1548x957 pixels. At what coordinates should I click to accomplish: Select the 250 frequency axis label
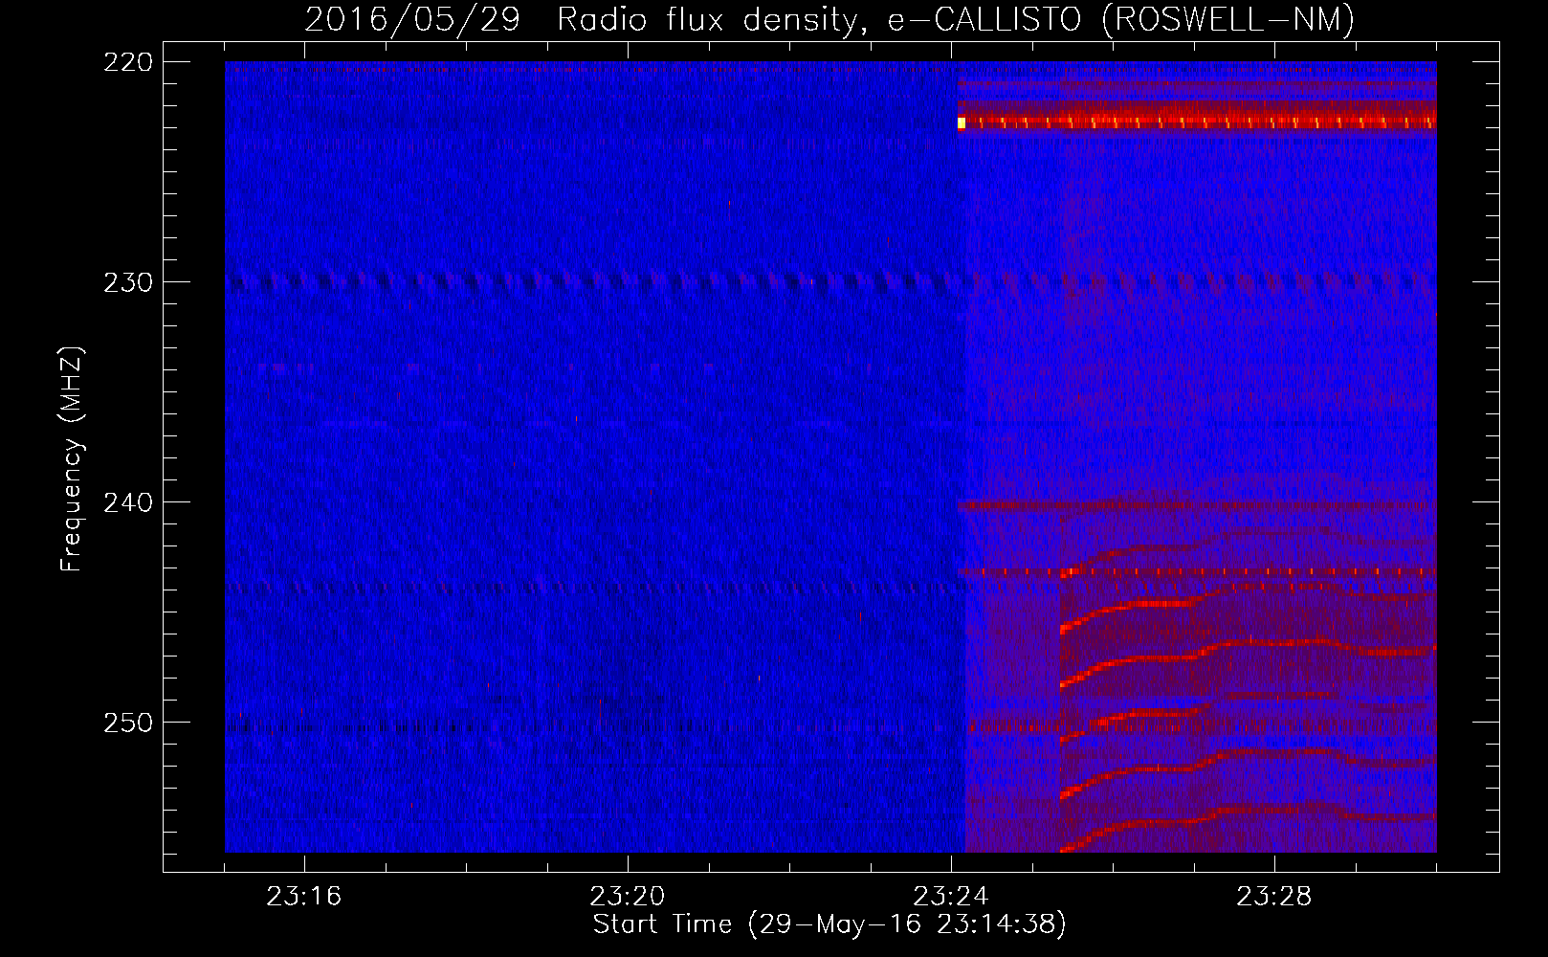click(127, 723)
